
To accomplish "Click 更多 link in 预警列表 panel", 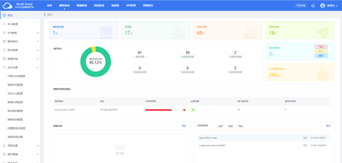I will (184, 126).
